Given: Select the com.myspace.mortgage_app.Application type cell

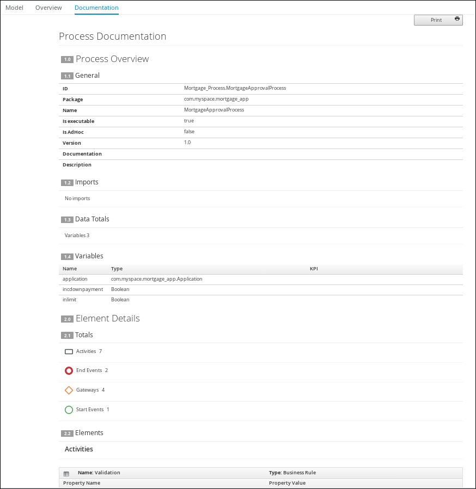Looking at the screenshot, I should 156,279.
